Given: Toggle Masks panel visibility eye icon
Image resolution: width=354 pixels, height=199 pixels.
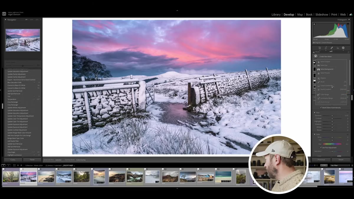Looking at the screenshot, I should pyautogui.click(x=314, y=52).
